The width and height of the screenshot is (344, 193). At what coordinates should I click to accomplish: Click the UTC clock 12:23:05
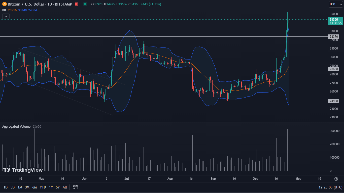331,187
